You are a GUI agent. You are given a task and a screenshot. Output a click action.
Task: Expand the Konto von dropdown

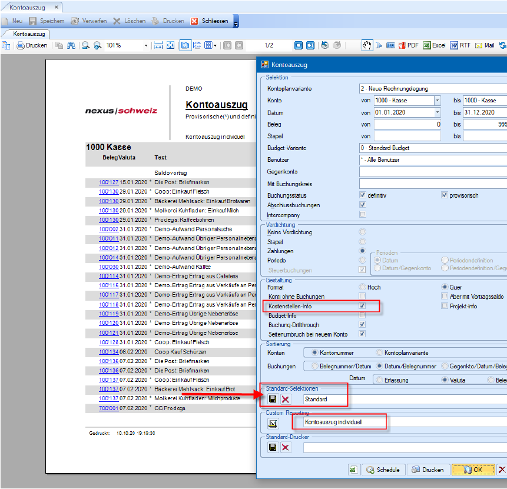[438, 101]
